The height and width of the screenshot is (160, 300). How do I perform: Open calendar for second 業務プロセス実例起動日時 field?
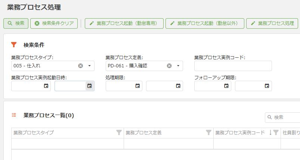tap(89, 86)
